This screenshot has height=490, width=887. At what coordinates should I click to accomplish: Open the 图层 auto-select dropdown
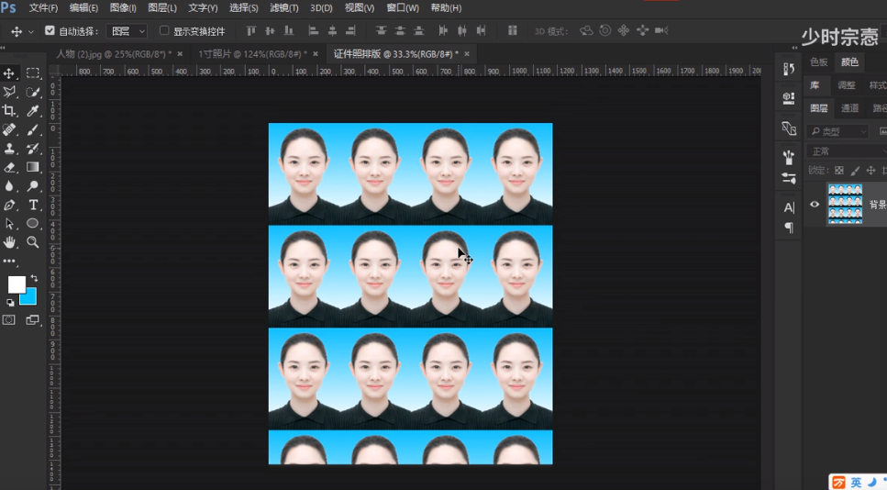pyautogui.click(x=127, y=31)
